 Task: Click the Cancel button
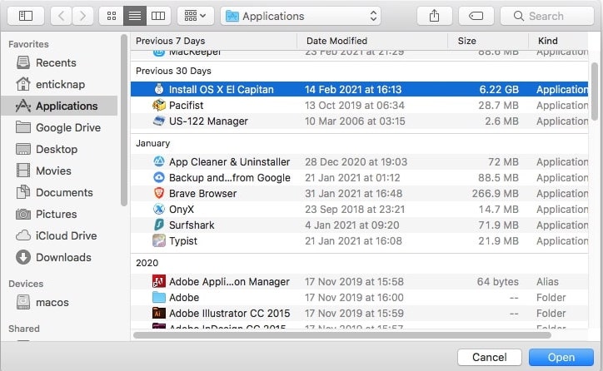tap(490, 357)
